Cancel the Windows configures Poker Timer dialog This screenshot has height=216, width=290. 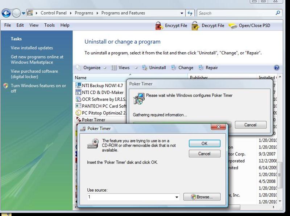pyautogui.click(x=250, y=125)
